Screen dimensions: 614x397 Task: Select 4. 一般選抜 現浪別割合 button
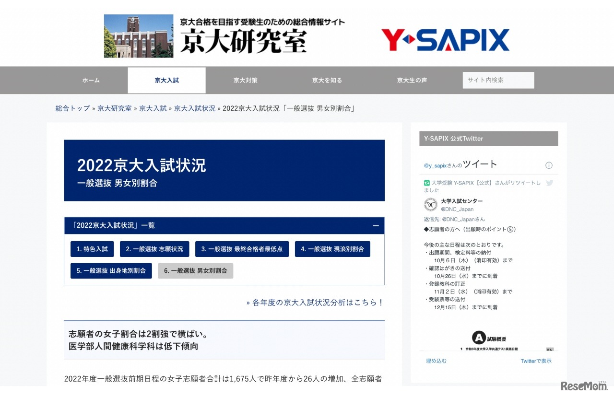332,249
